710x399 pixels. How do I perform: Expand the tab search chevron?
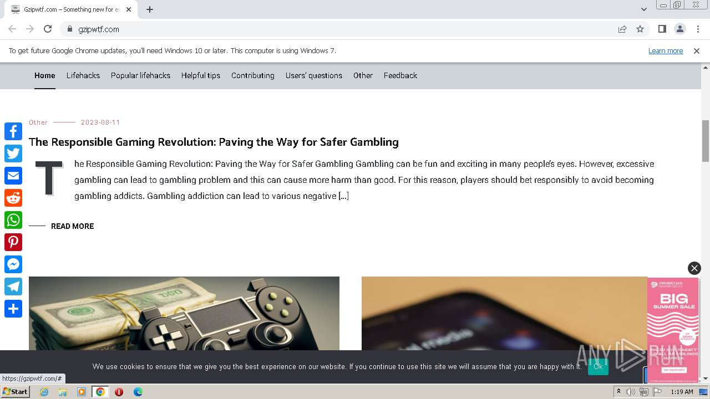[x=643, y=9]
